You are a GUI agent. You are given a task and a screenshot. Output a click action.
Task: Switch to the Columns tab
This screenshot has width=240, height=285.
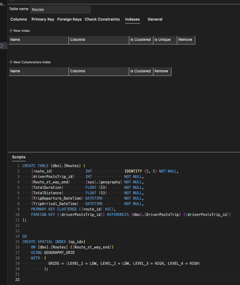click(x=19, y=19)
